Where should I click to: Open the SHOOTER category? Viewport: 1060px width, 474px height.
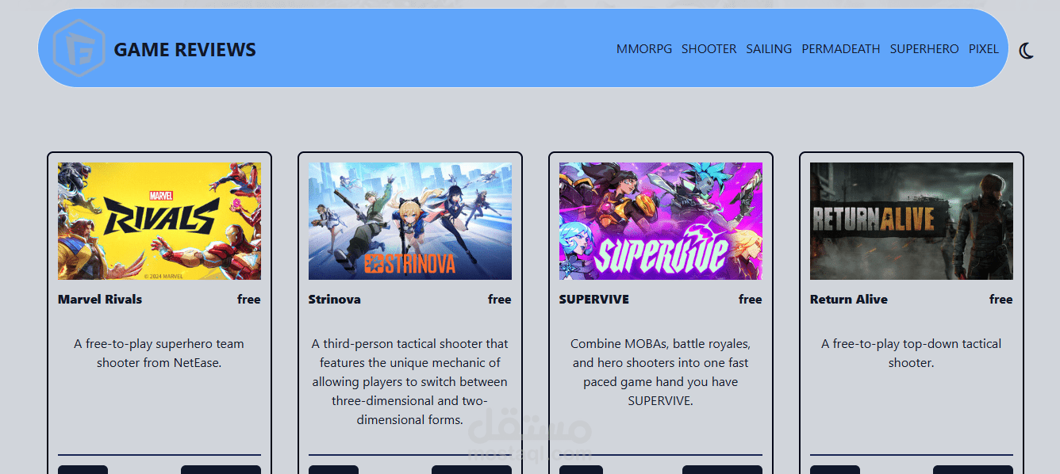pos(709,48)
